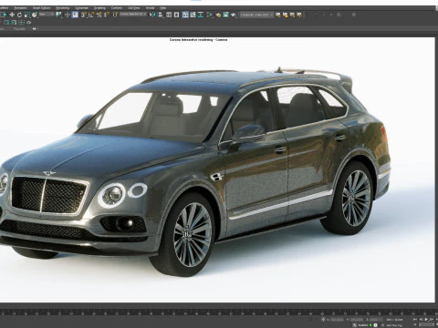
Task: Open the Rendering menu
Action: pyautogui.click(x=62, y=8)
